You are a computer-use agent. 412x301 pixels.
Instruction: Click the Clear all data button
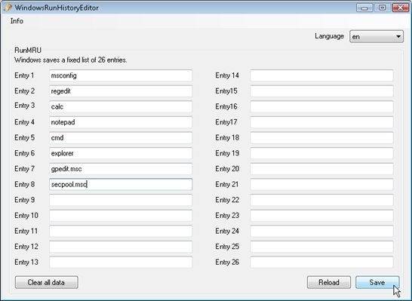(47, 282)
